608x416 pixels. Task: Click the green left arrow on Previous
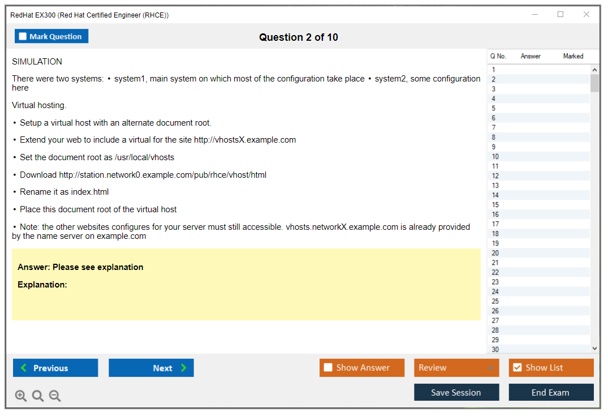point(24,368)
